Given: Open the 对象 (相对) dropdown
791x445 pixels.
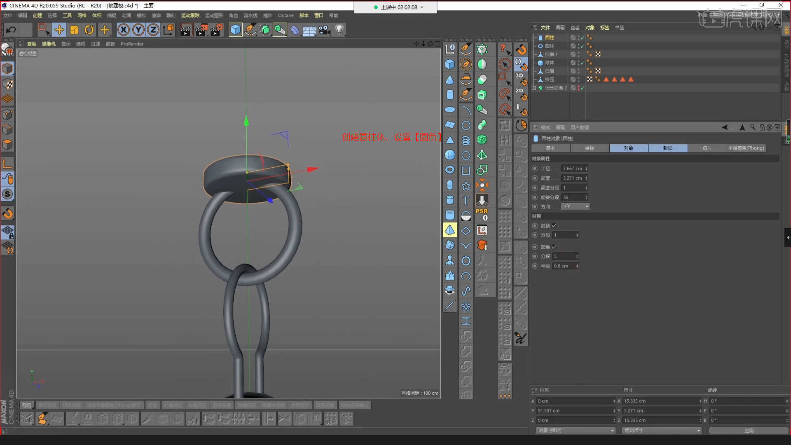Looking at the screenshot, I should click(576, 430).
